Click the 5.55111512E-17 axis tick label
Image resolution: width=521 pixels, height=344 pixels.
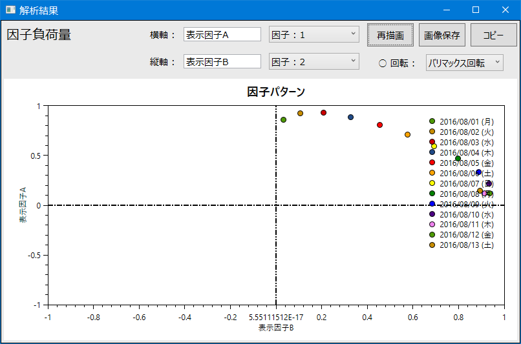click(x=276, y=318)
